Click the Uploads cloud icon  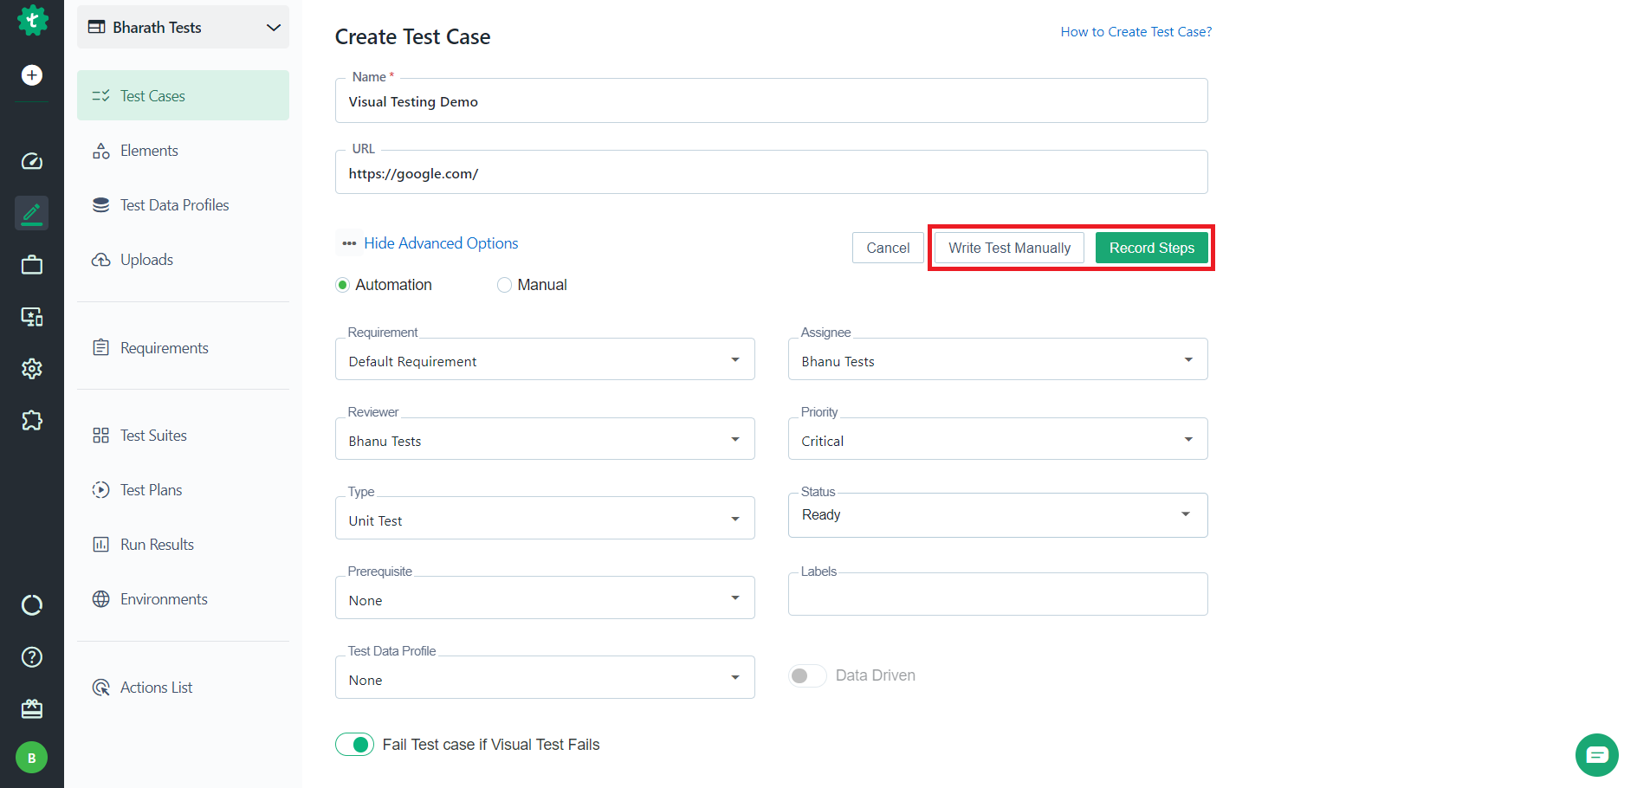click(101, 260)
